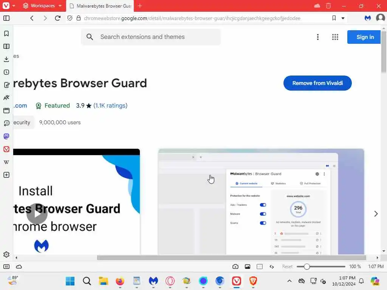This screenshot has height=290, width=387.
Task: Expand the address bar dropdown arrow
Action: point(343,18)
